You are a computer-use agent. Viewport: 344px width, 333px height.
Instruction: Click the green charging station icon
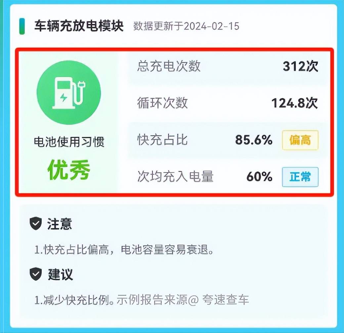pyautogui.click(x=69, y=93)
